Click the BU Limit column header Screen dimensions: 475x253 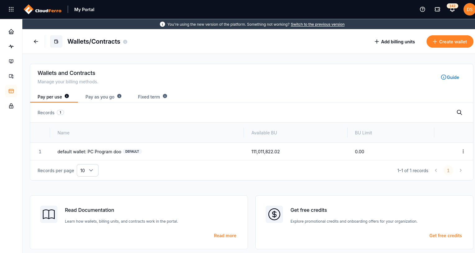[363, 133]
